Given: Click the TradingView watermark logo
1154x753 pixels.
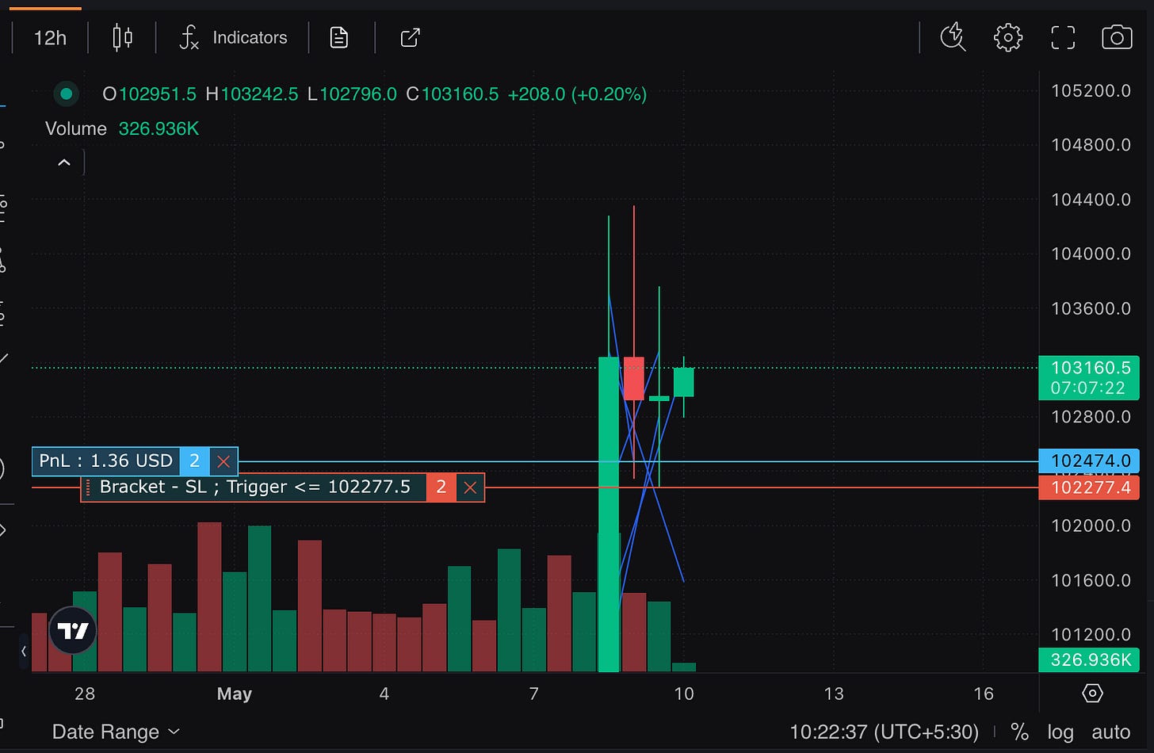Looking at the screenshot, I should tap(72, 630).
